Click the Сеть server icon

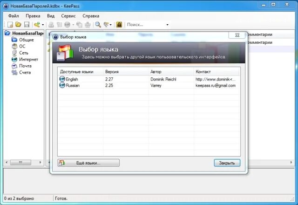coord(14,53)
